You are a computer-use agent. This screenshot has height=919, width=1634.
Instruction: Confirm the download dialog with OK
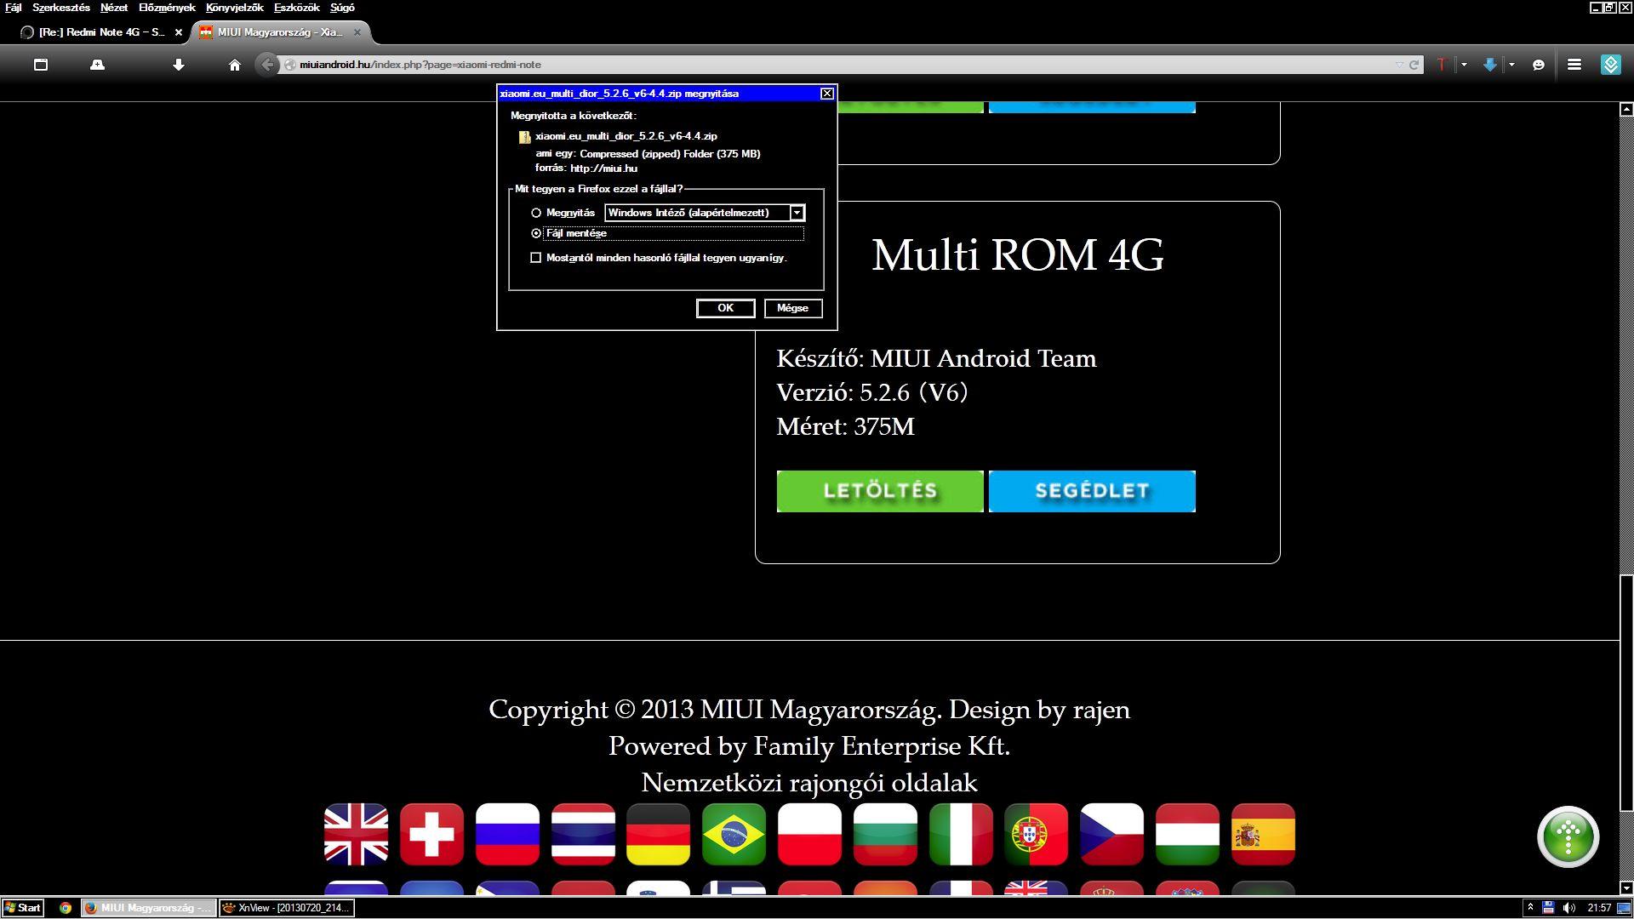(725, 308)
